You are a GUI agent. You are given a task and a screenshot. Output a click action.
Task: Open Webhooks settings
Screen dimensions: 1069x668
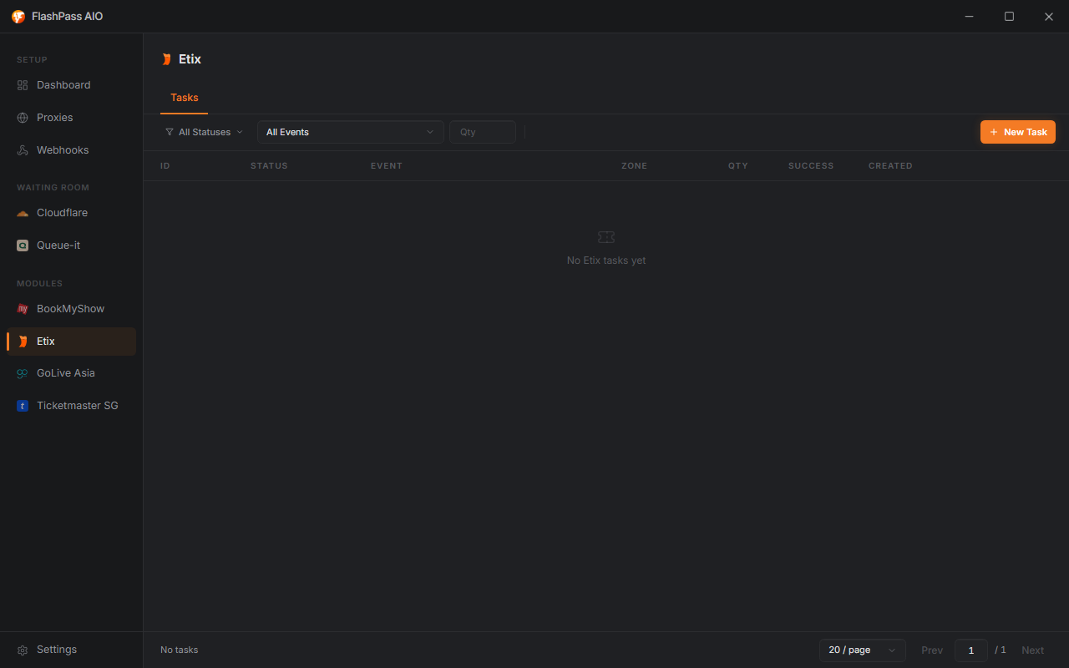coord(71,150)
